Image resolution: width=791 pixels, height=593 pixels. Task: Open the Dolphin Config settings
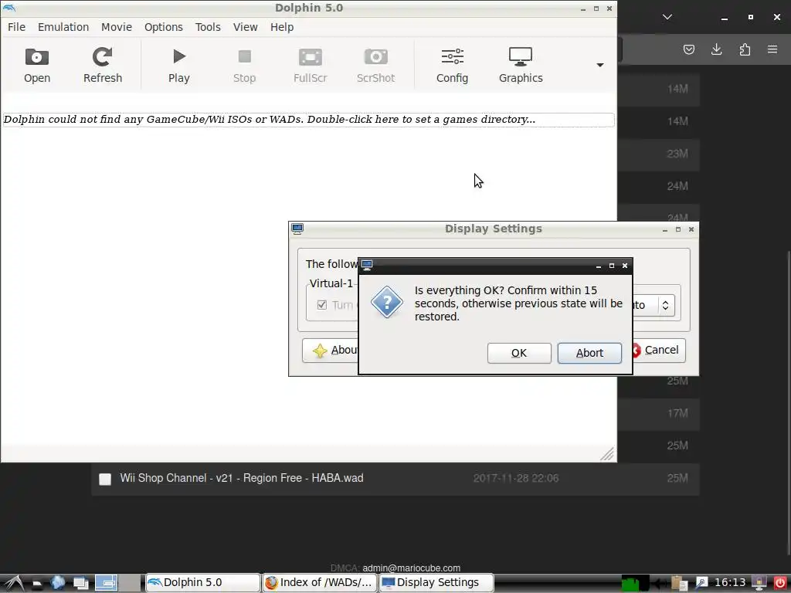point(452,65)
